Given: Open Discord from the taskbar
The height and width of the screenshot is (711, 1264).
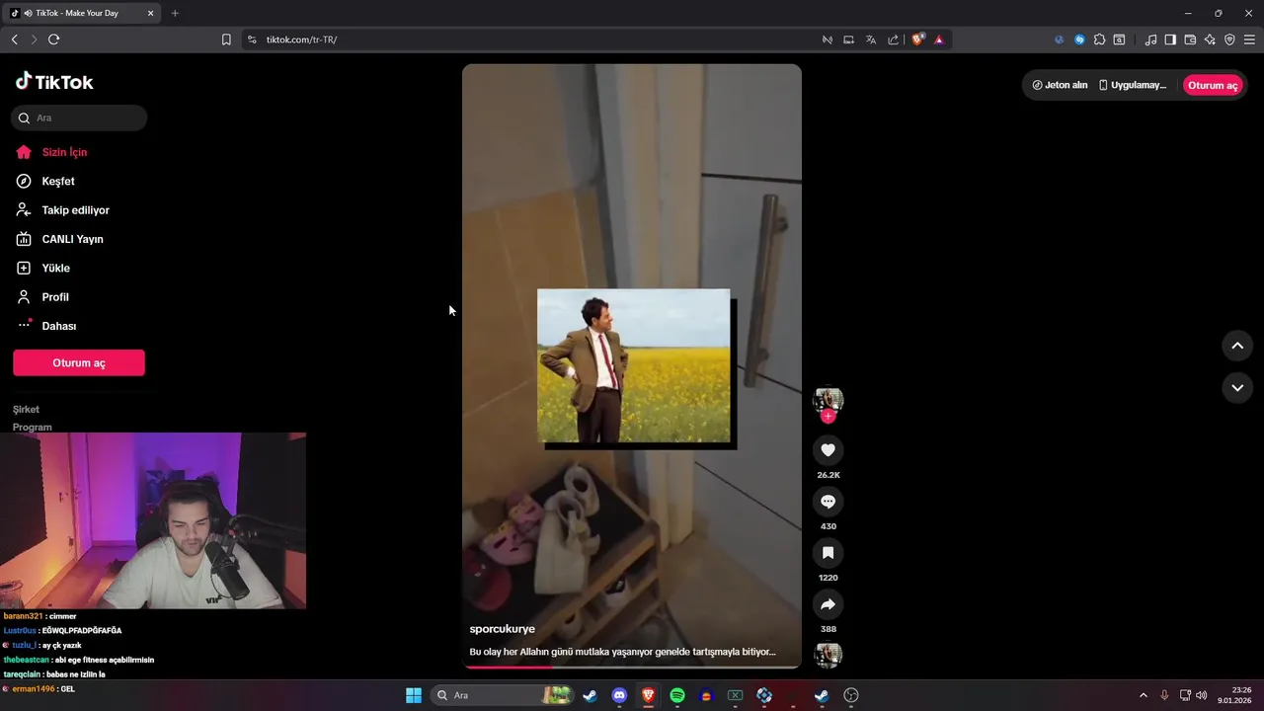Looking at the screenshot, I should [x=619, y=695].
